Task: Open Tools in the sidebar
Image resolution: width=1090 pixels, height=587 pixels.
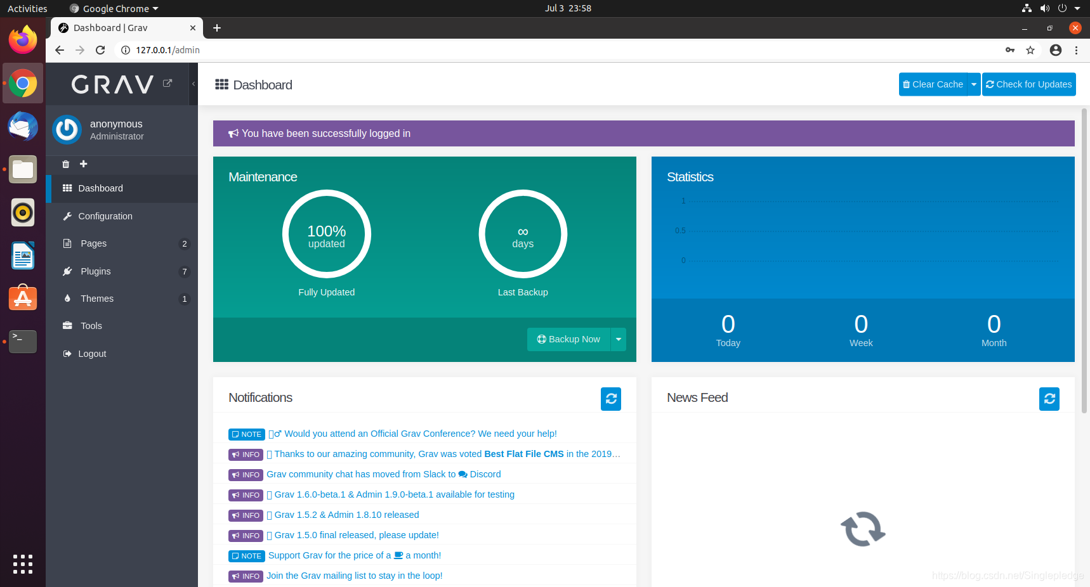Action: tap(122, 326)
